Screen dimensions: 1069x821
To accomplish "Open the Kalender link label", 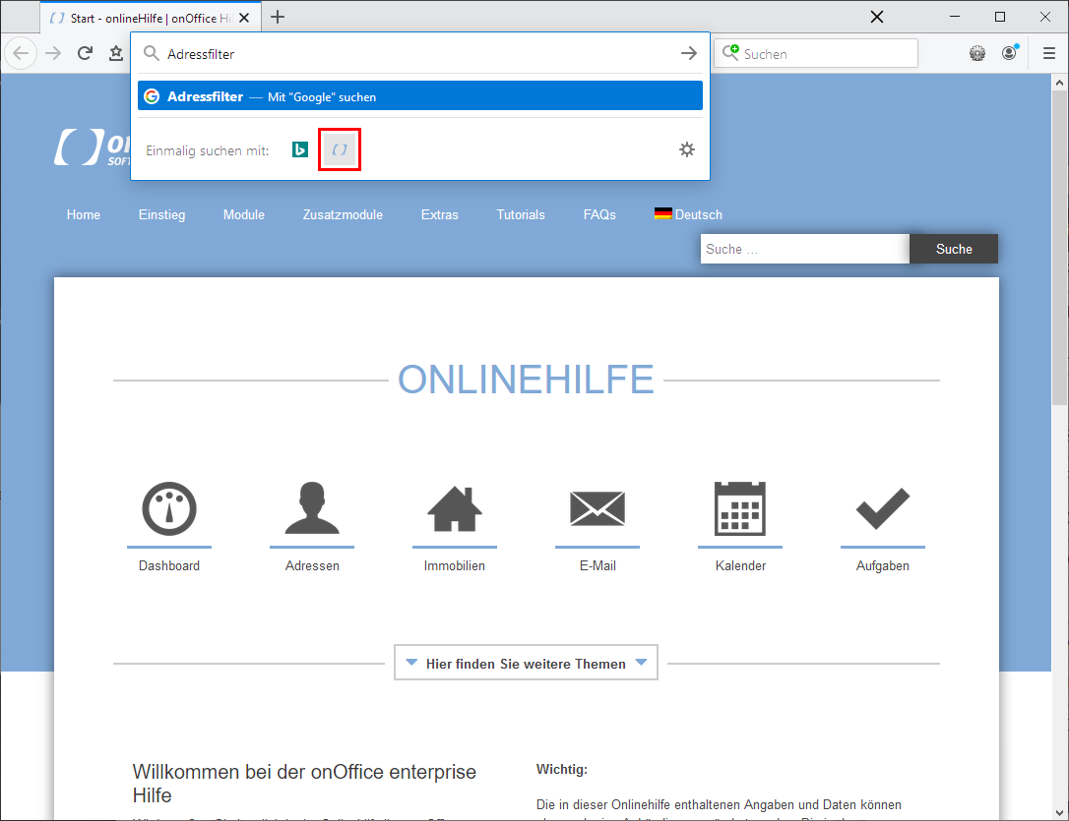I will 740,565.
